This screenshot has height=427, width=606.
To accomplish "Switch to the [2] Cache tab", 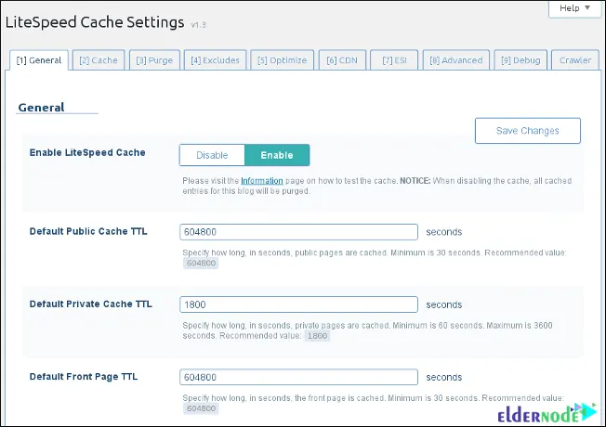I will click(99, 60).
